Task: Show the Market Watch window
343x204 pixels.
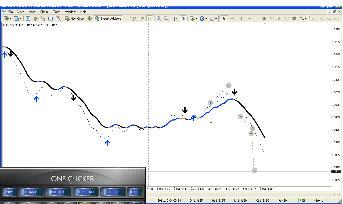Action: coord(28,19)
